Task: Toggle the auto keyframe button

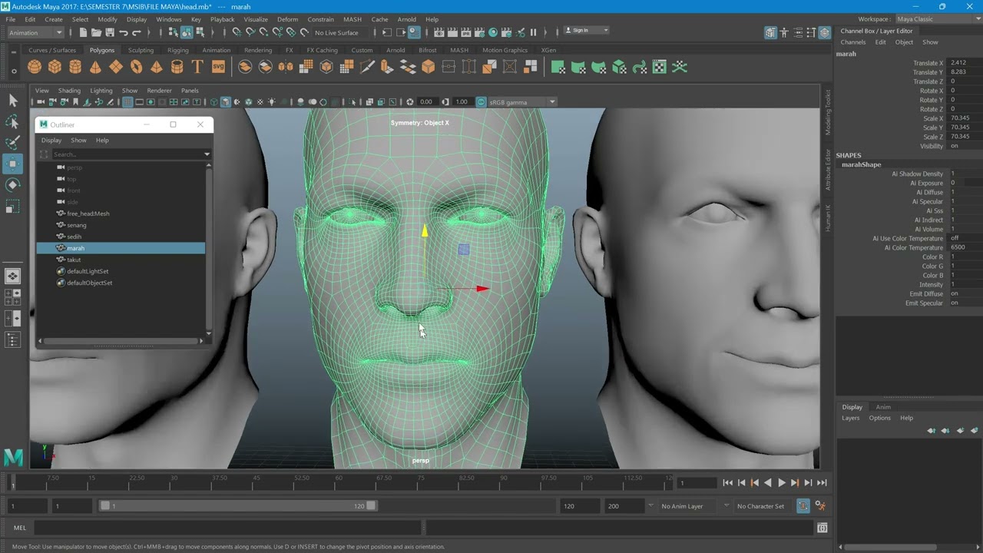Action: (x=803, y=506)
